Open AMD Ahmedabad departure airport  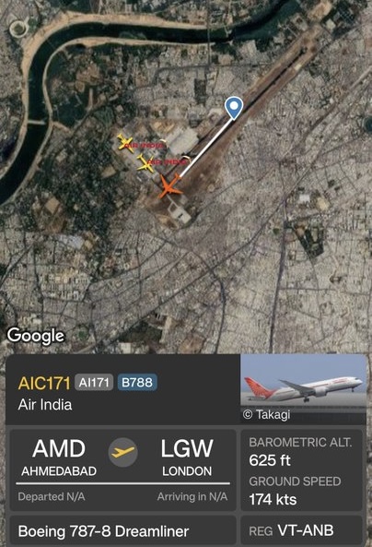click(x=59, y=458)
